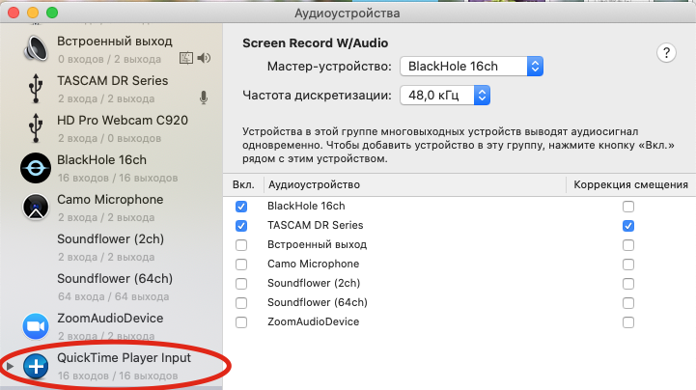Screen dimensions: 696x390
Task: Click the QuickTime Player Input plus icon
Action: pos(36,366)
